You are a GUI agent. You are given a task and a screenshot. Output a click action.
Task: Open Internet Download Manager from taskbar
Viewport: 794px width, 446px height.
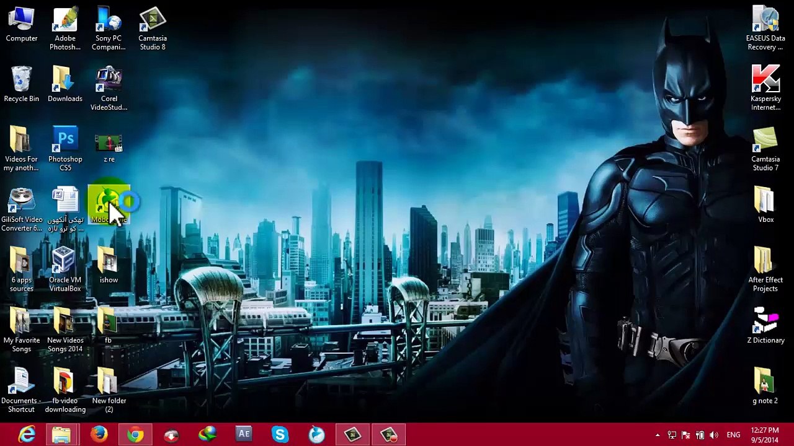(208, 435)
